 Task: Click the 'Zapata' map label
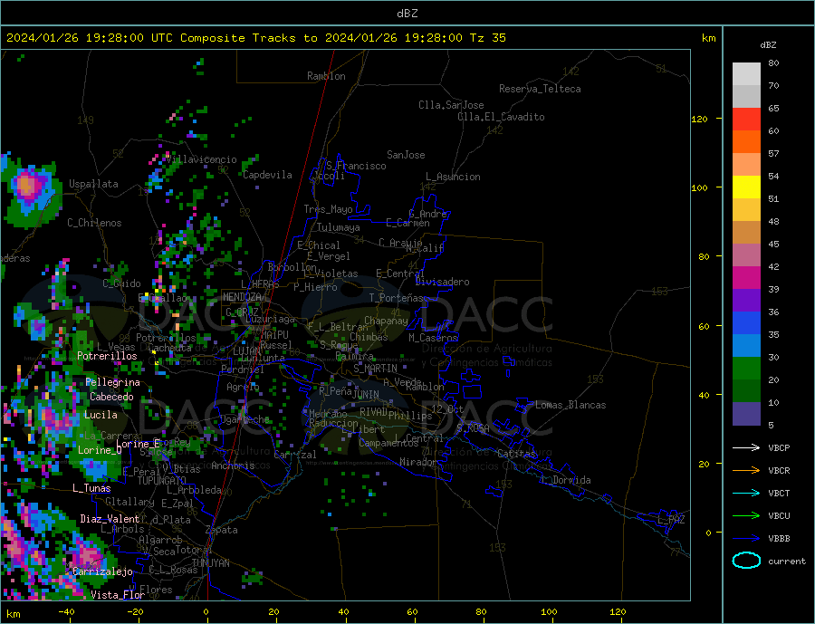(x=222, y=531)
